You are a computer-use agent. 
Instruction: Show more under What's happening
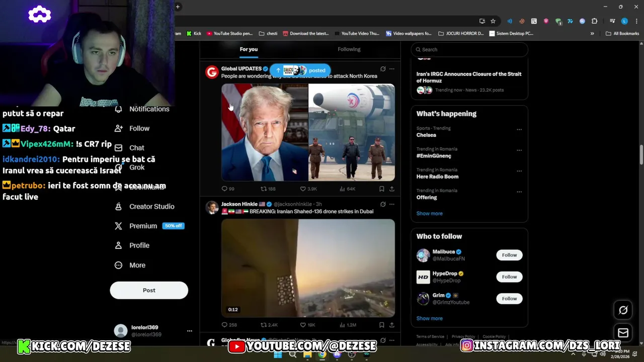point(429,214)
